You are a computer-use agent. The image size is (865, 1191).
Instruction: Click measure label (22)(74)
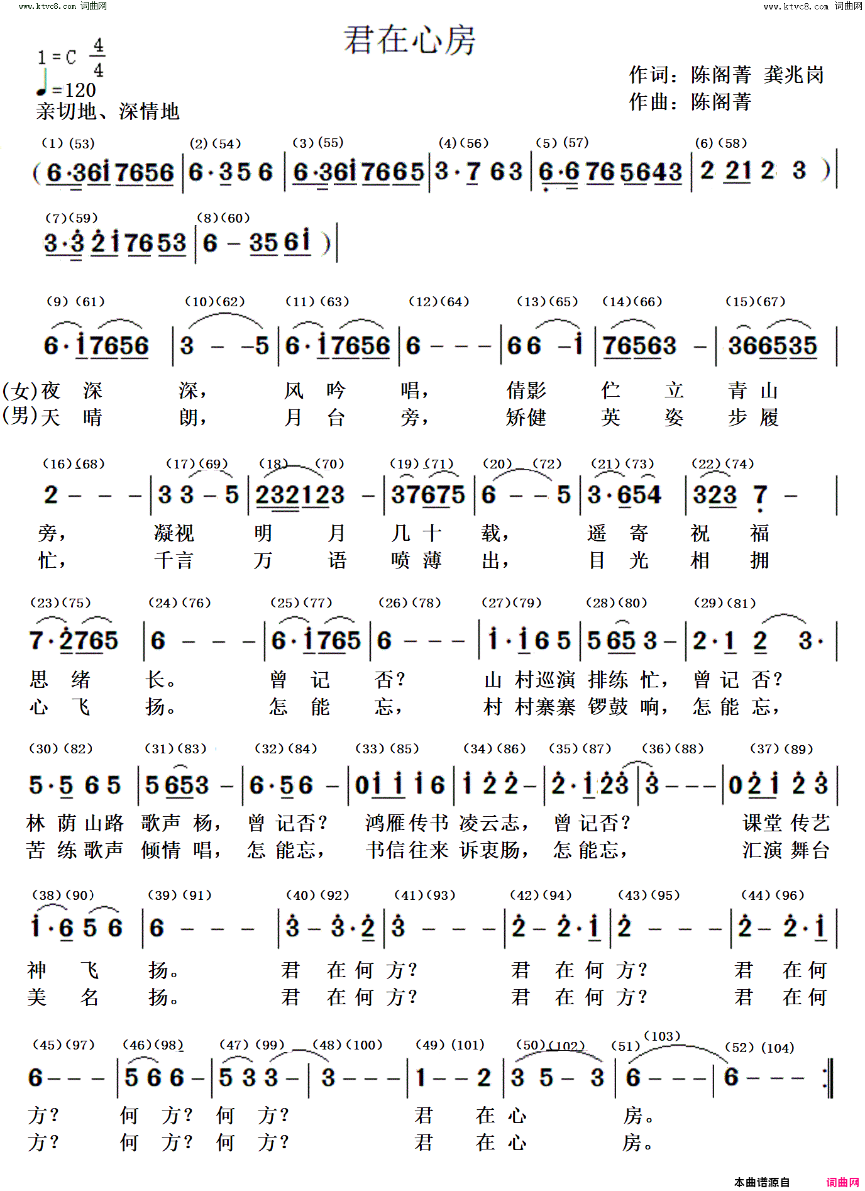(723, 463)
